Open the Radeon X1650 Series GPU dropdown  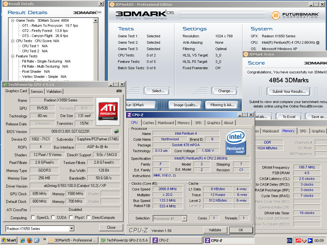coord(72,228)
